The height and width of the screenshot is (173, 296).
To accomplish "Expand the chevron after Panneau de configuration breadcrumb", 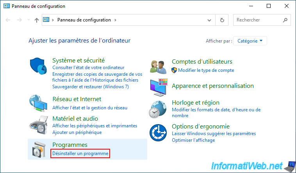I will point(115,20).
